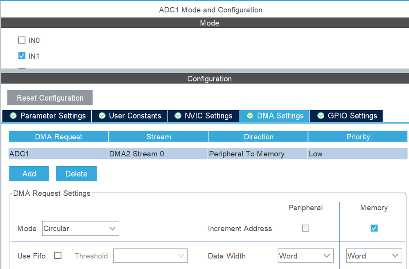Click the Add DMA request button
This screenshot has width=409, height=269.
click(x=29, y=174)
